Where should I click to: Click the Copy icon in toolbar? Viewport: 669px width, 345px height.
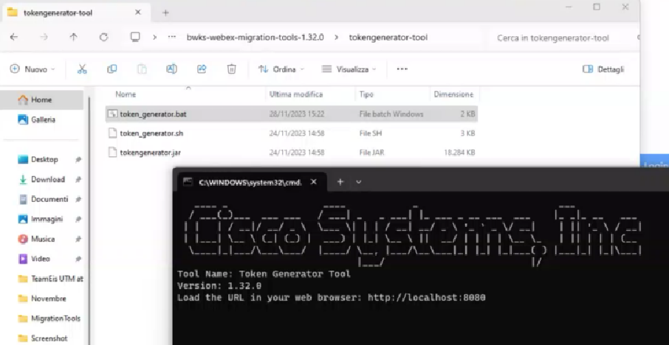111,69
